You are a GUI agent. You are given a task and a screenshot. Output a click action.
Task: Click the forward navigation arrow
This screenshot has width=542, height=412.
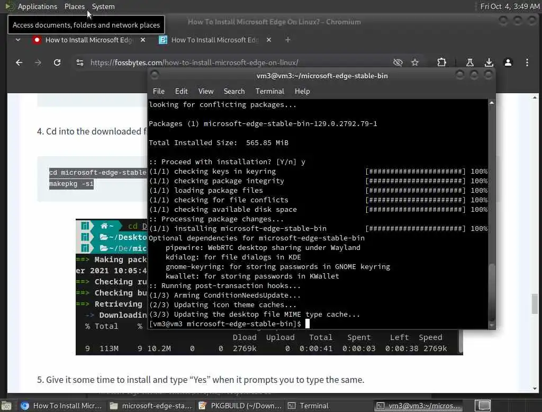pyautogui.click(x=38, y=62)
